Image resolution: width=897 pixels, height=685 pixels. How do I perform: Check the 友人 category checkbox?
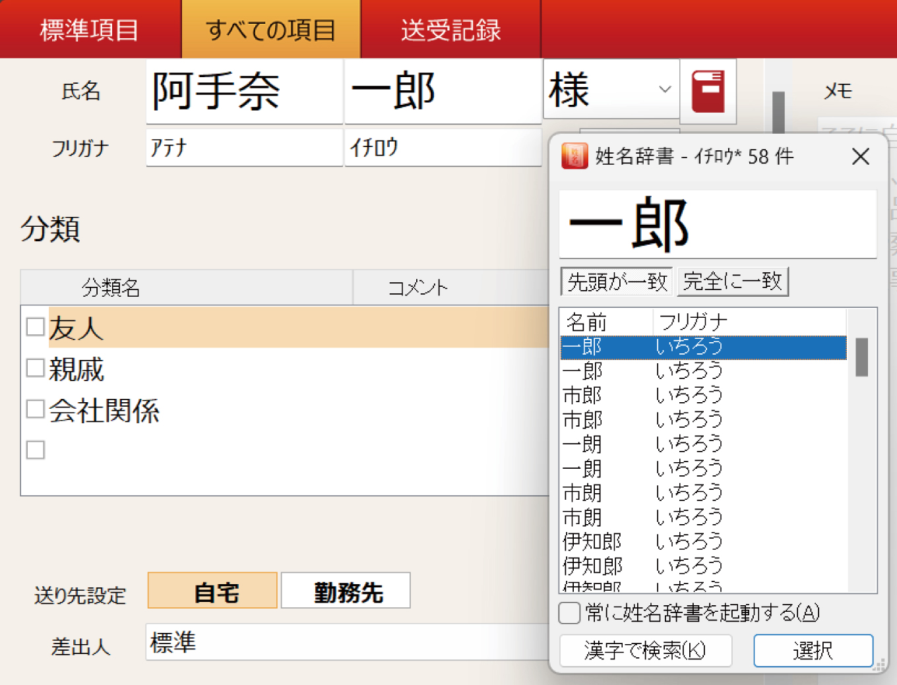[x=35, y=326]
